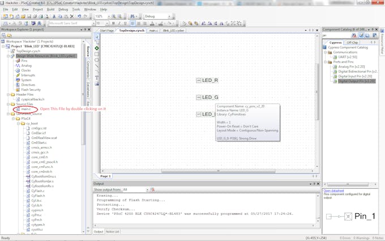Open the Notice List tab
Image resolution: width=385 pixels, height=241 pixels.
point(113,231)
